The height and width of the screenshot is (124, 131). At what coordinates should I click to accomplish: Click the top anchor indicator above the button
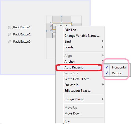[x=62, y=16]
